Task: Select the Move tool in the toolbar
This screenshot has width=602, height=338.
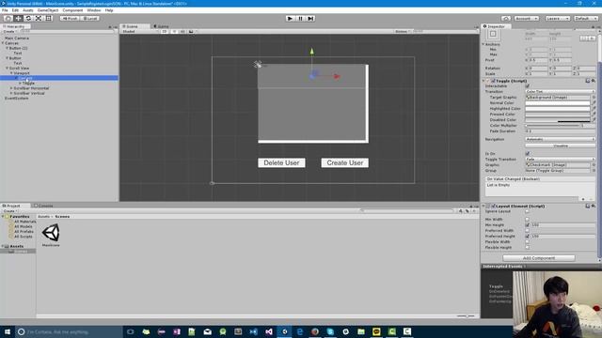Action: [18, 19]
